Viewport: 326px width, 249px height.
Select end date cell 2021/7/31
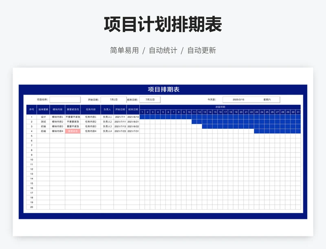click(133, 131)
